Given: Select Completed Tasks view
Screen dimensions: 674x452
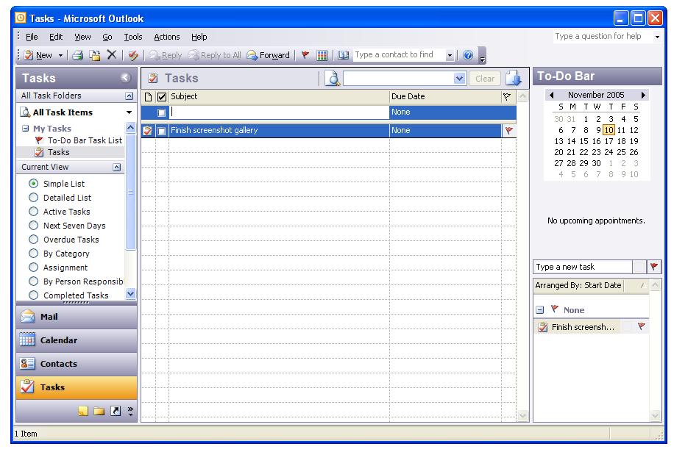Looking at the screenshot, I should [x=34, y=295].
